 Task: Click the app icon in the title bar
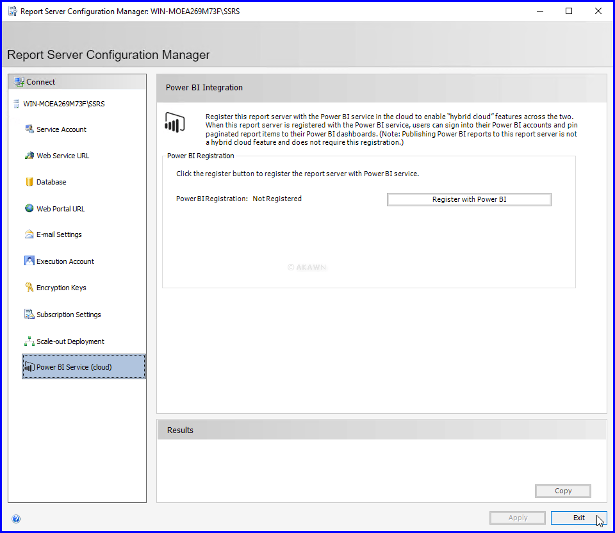pos(13,12)
